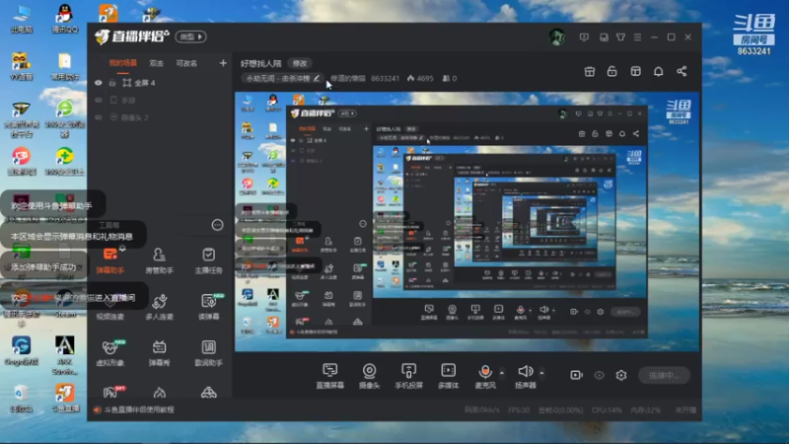Open the flame tool in toolbox

click(x=160, y=393)
